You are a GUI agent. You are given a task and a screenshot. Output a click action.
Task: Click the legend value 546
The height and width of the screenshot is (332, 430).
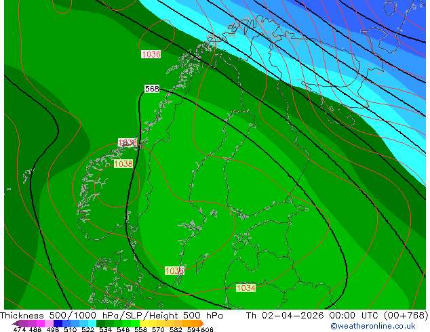[123, 329]
